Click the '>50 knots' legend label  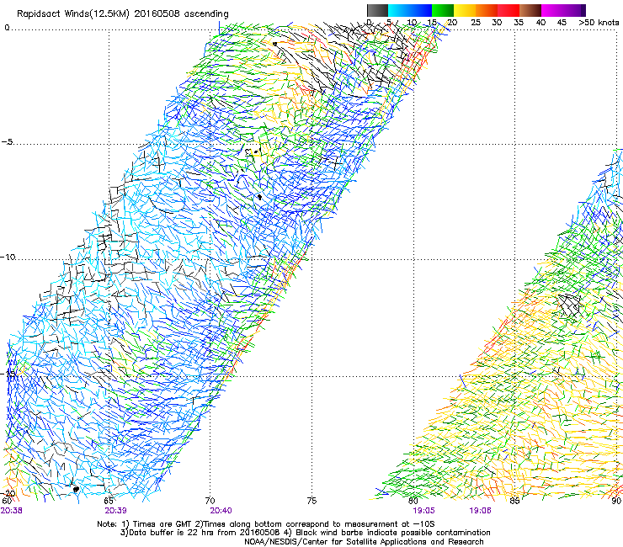pos(599,23)
